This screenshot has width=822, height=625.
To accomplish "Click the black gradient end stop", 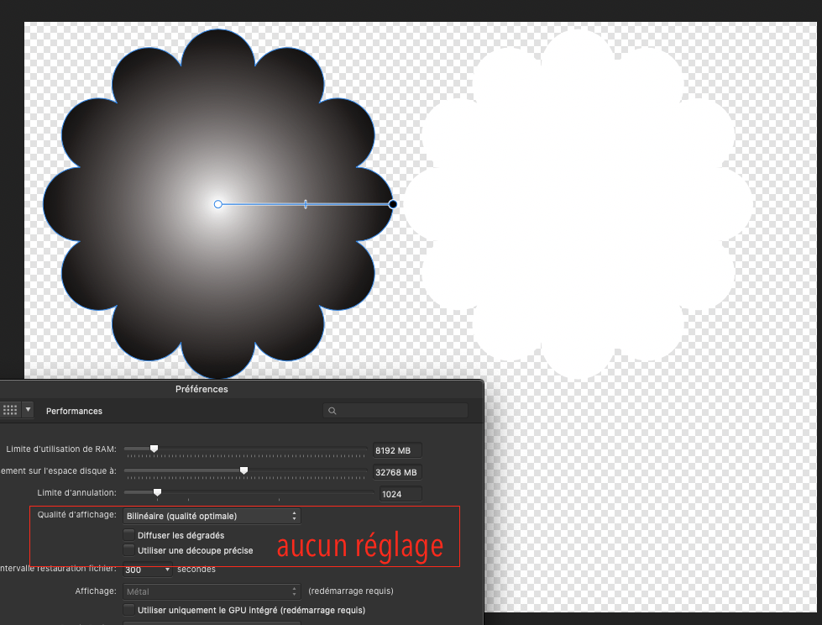I will (x=393, y=204).
